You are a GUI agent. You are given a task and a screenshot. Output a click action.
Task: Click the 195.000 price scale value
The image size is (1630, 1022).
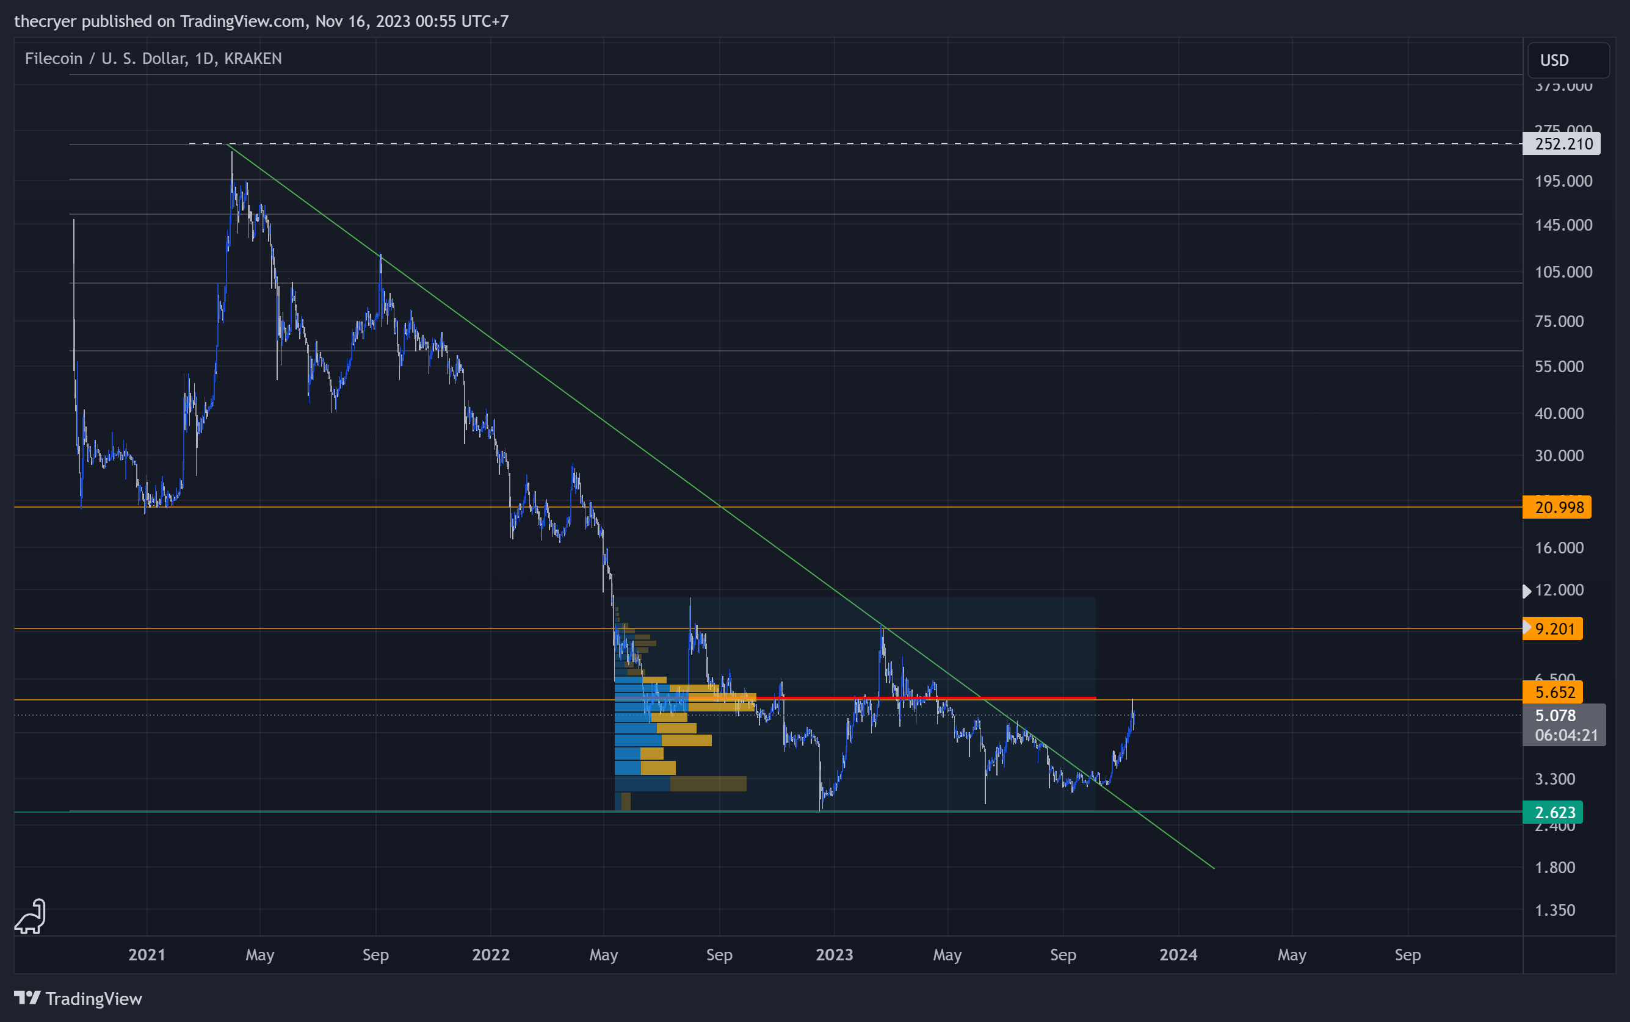(x=1563, y=181)
